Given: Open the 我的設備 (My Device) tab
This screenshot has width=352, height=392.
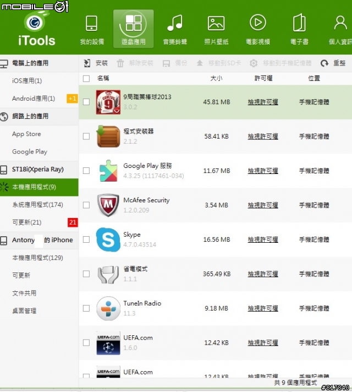Looking at the screenshot, I should [x=92, y=30].
